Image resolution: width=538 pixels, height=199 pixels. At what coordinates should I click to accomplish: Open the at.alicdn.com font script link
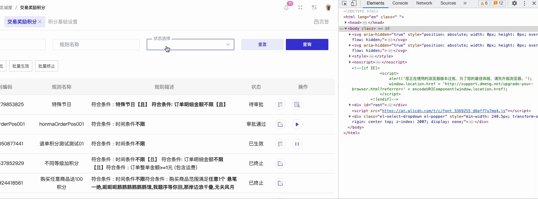pos(444,111)
